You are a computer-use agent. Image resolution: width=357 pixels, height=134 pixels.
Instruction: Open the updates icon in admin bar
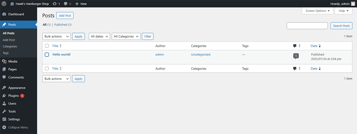tap(54, 4)
